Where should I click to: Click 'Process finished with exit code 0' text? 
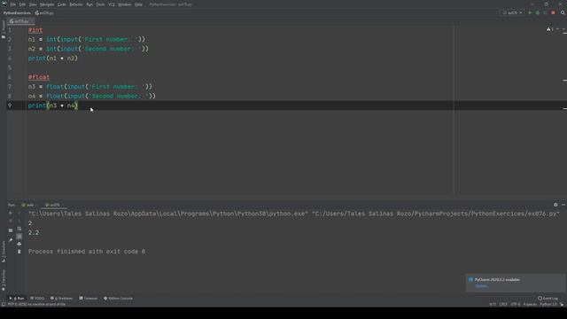(87, 252)
